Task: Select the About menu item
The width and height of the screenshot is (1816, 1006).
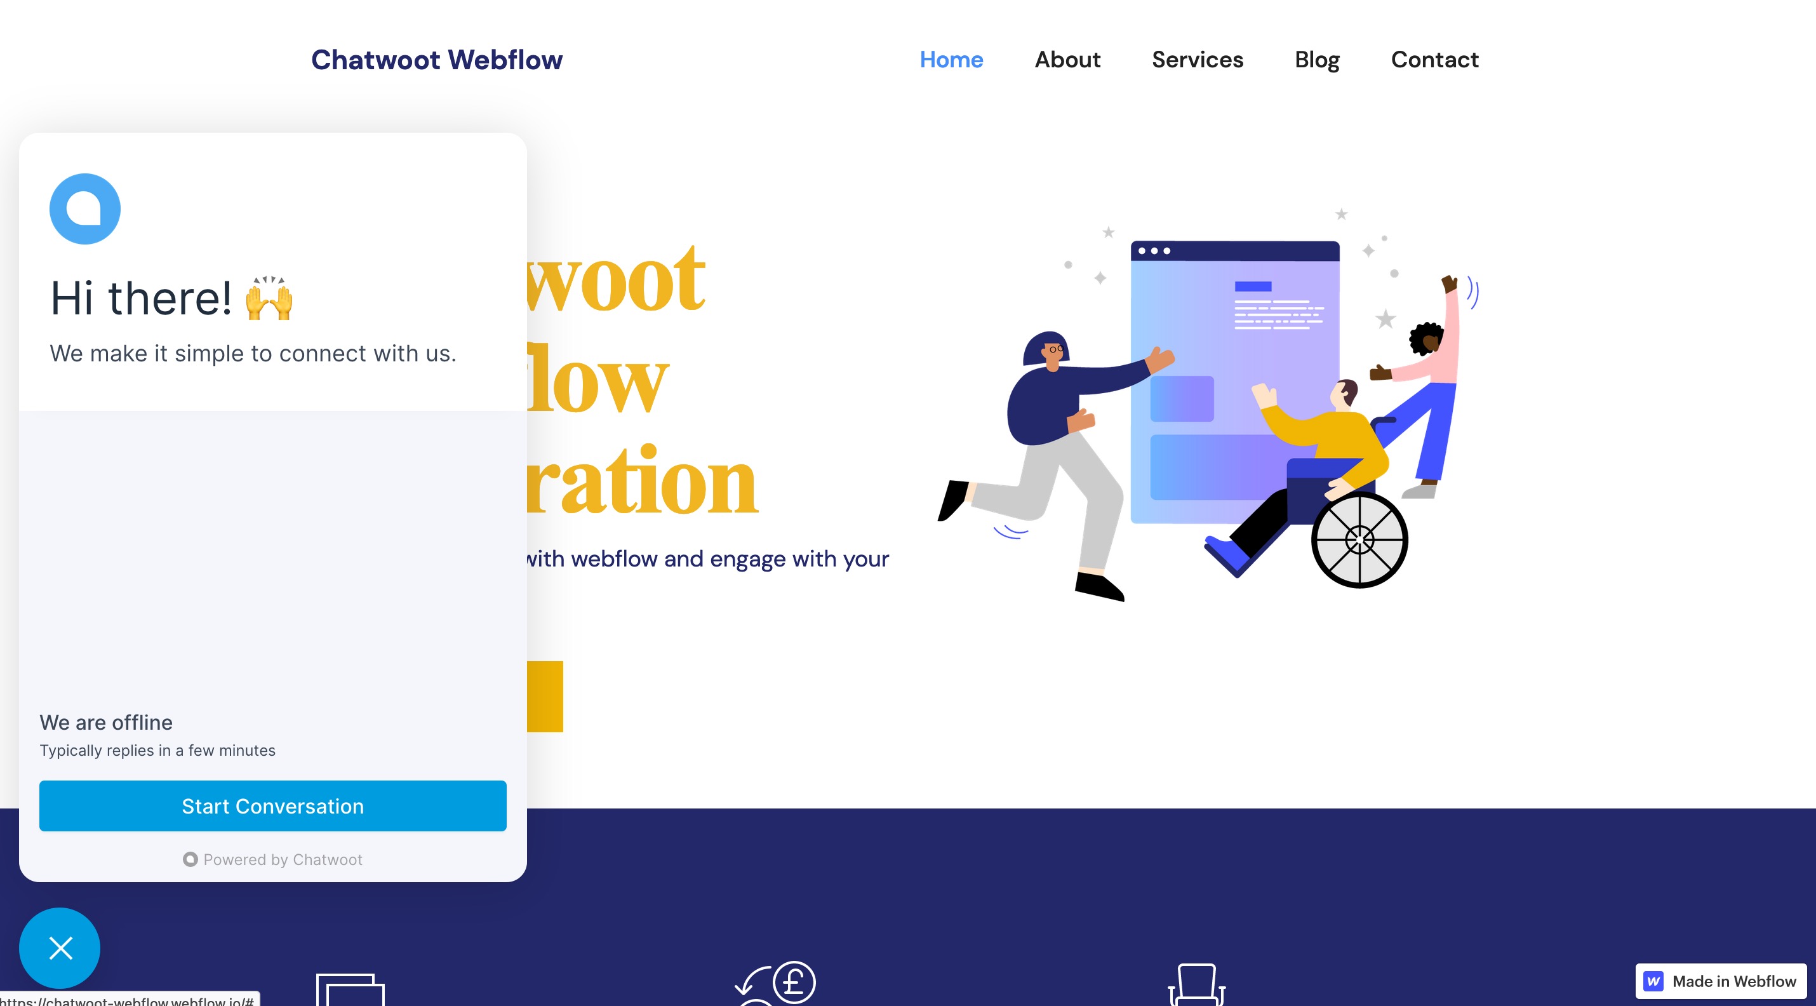Action: pyautogui.click(x=1067, y=60)
